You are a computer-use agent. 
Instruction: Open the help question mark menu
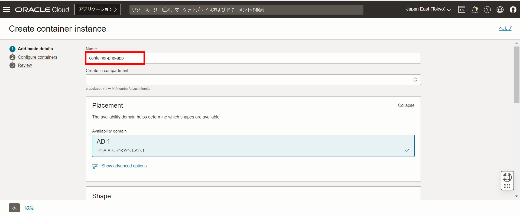pyautogui.click(x=487, y=10)
